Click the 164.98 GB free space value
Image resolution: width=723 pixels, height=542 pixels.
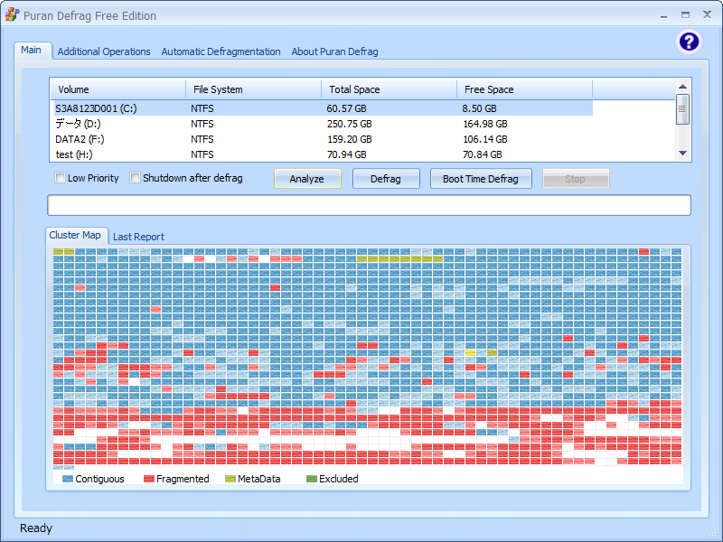point(485,124)
